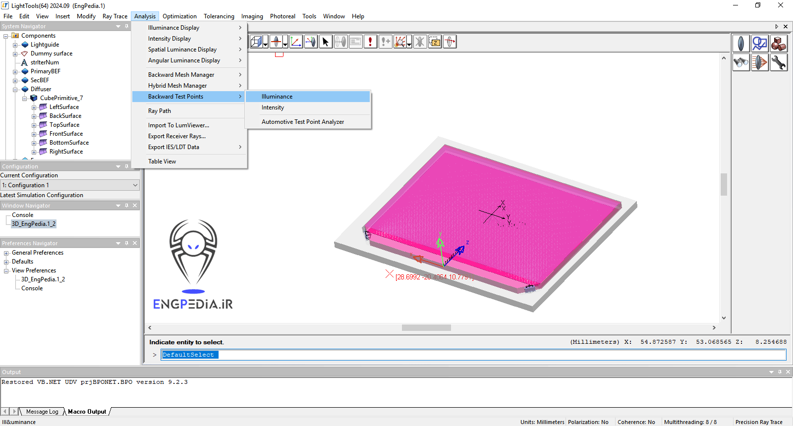
Task: Close the Preferences Navigator panel
Action: 135,243
